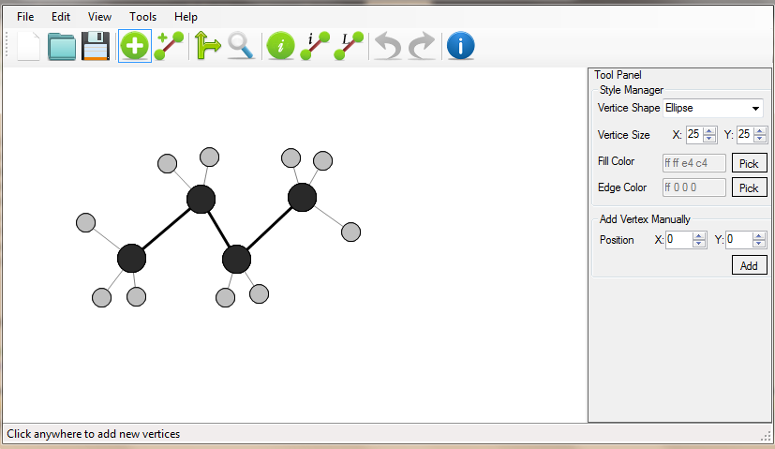
Task: Click the Position Y input field
Action: pyautogui.click(x=739, y=240)
